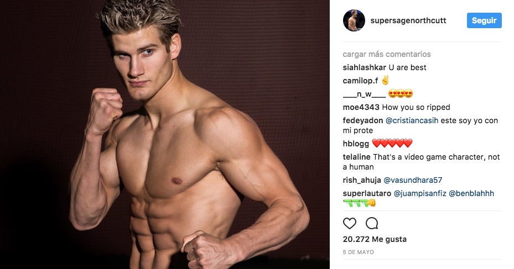Follow the @vasundhara57 mention

point(413,180)
